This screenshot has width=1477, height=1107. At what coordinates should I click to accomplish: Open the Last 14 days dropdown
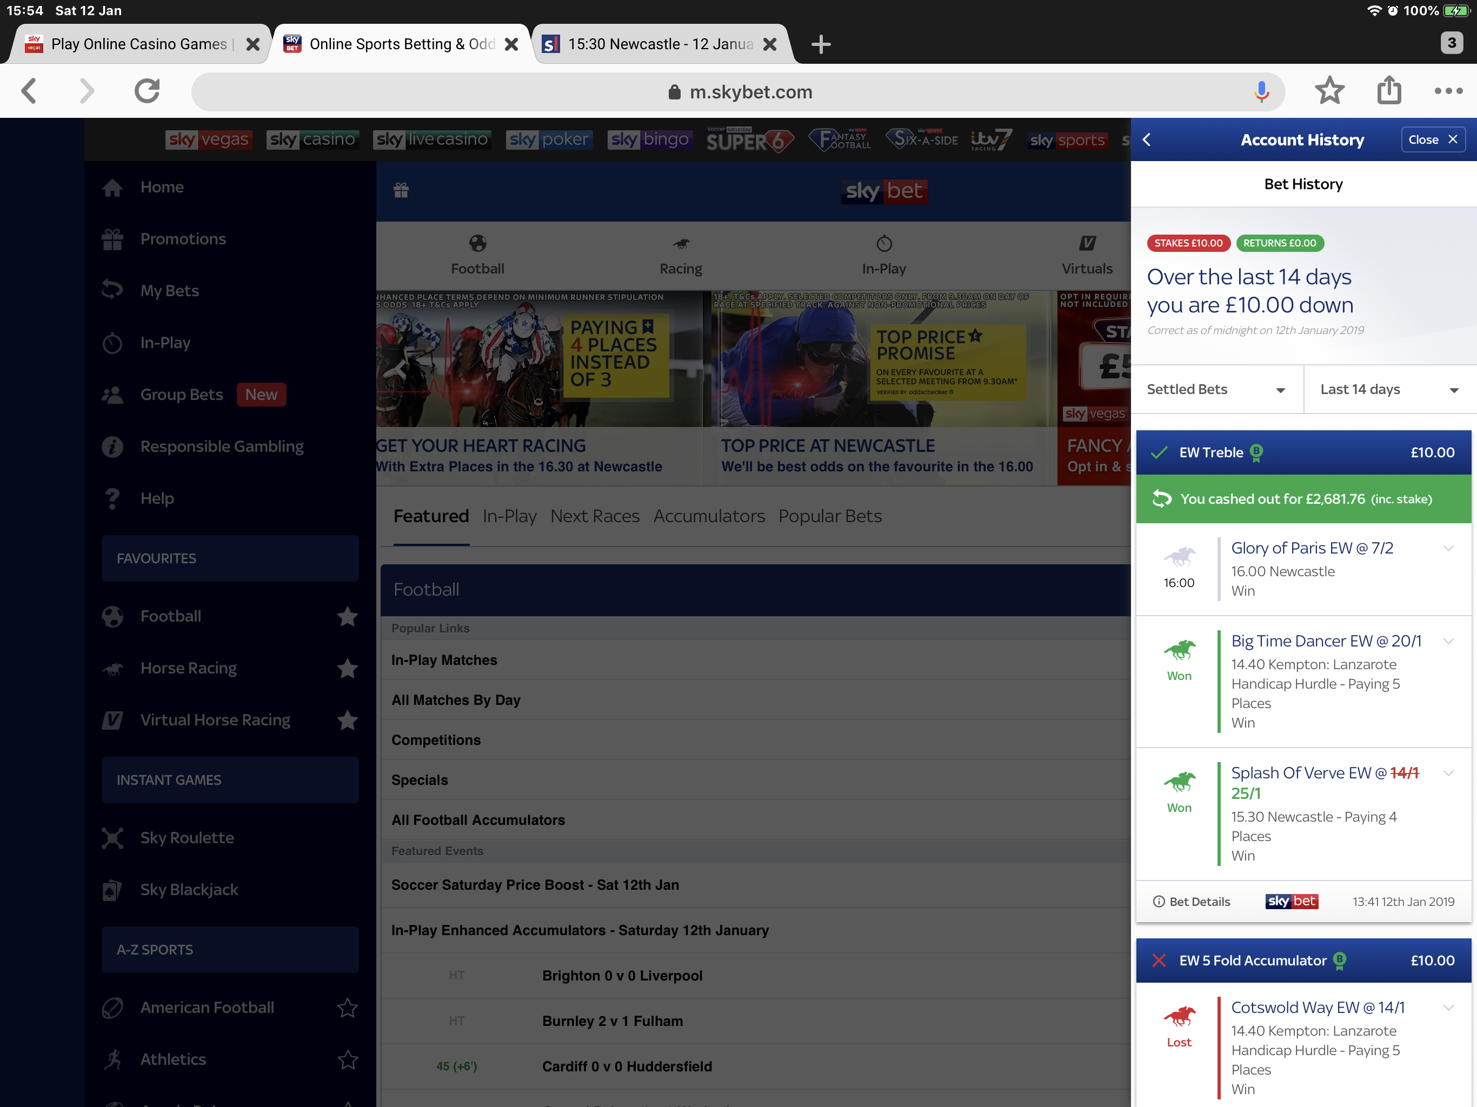1390,389
